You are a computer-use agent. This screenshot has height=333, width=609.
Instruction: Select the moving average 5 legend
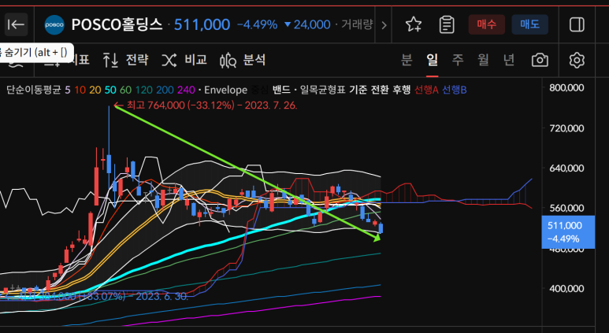click(x=68, y=90)
